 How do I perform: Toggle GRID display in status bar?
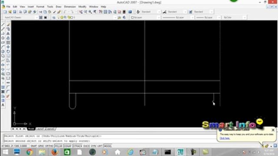41,146
